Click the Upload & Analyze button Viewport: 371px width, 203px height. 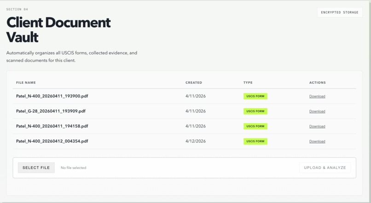325,168
